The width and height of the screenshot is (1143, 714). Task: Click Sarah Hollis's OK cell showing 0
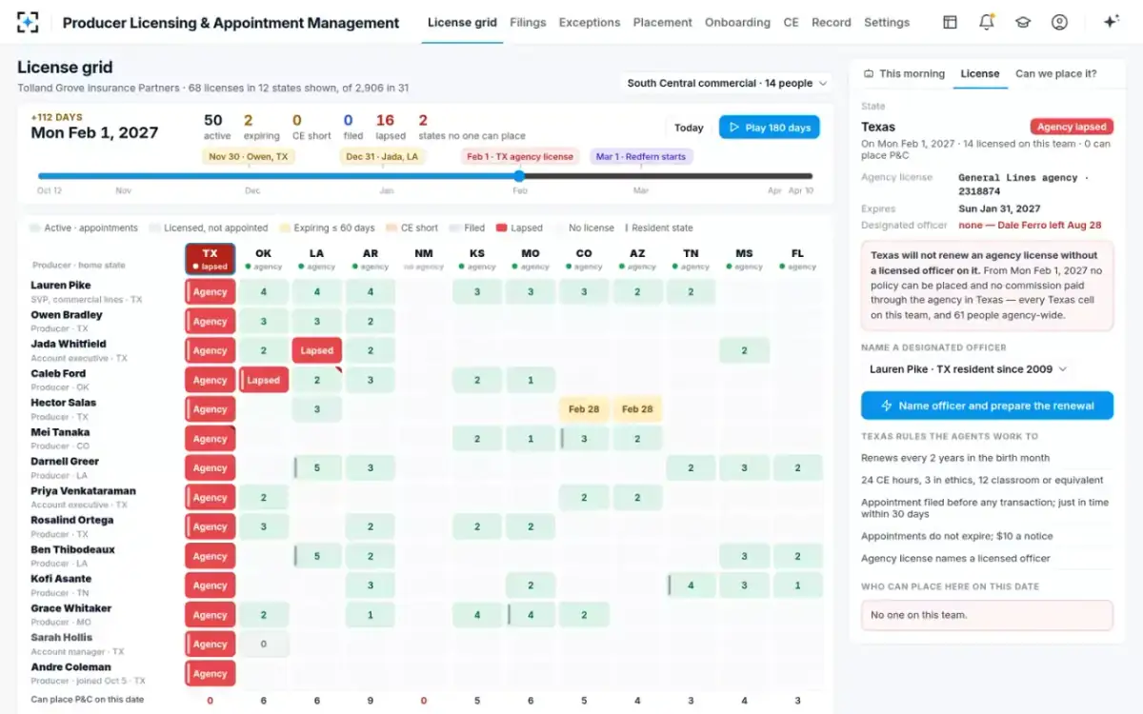tap(264, 645)
